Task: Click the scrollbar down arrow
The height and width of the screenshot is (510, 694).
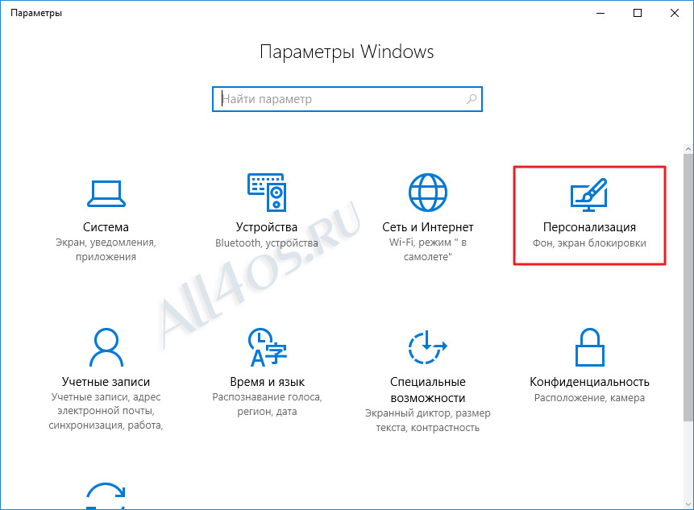Action: tap(688, 504)
